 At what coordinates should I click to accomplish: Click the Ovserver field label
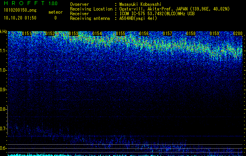[x=79, y=4]
